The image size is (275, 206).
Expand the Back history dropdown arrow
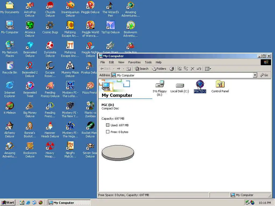point(114,69)
